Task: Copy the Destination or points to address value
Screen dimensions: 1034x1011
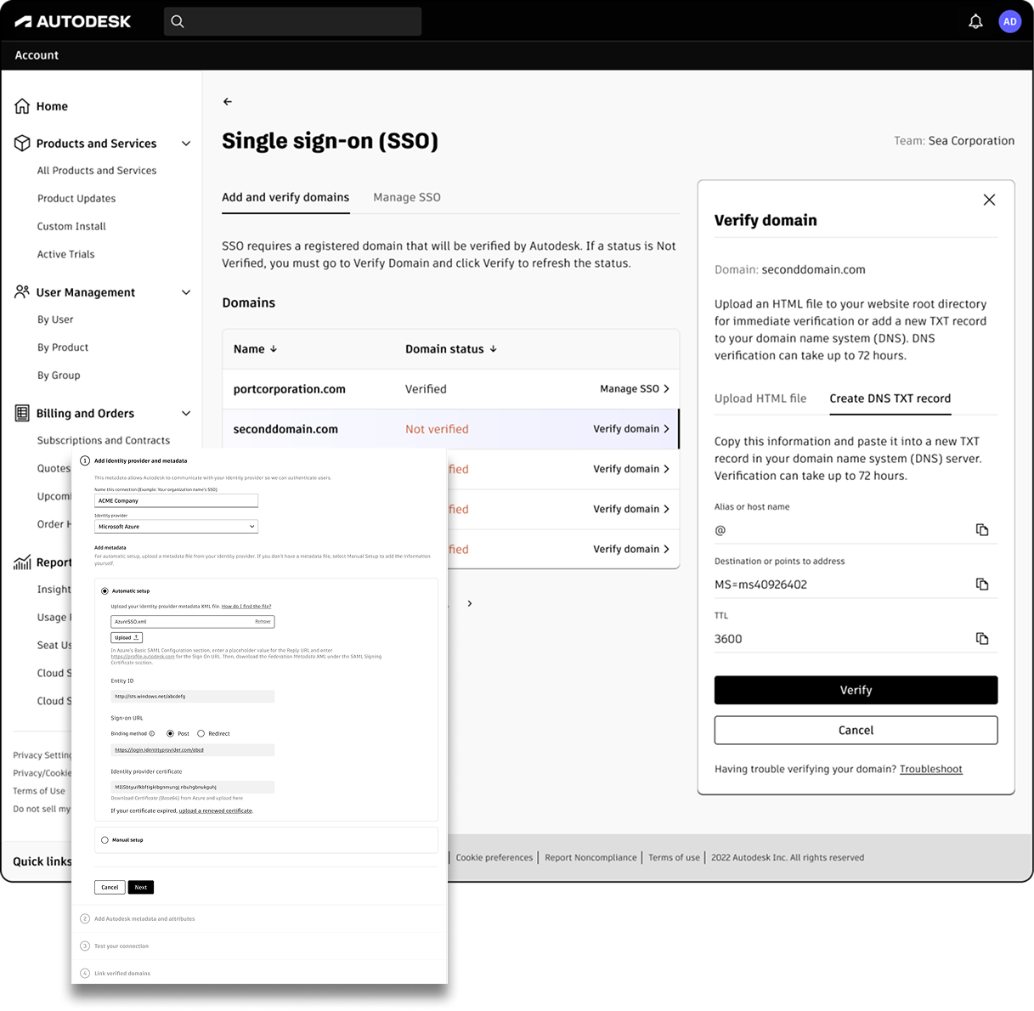Action: (982, 585)
